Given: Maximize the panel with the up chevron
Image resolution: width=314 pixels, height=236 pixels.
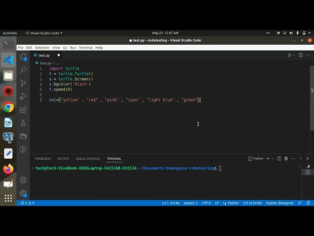Looking at the screenshot, I should tap(300, 158).
